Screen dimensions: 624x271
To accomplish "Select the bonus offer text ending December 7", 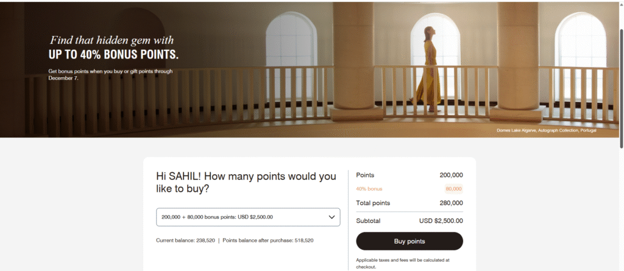I will coord(110,75).
